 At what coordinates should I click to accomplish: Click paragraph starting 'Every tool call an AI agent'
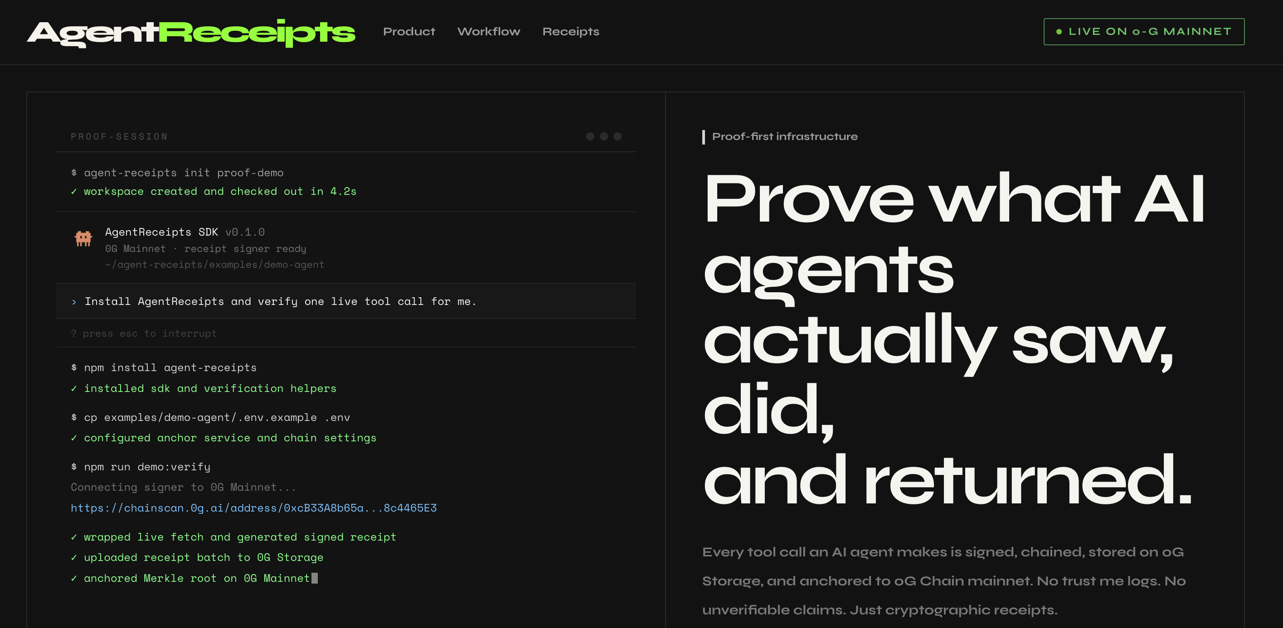pyautogui.click(x=944, y=581)
